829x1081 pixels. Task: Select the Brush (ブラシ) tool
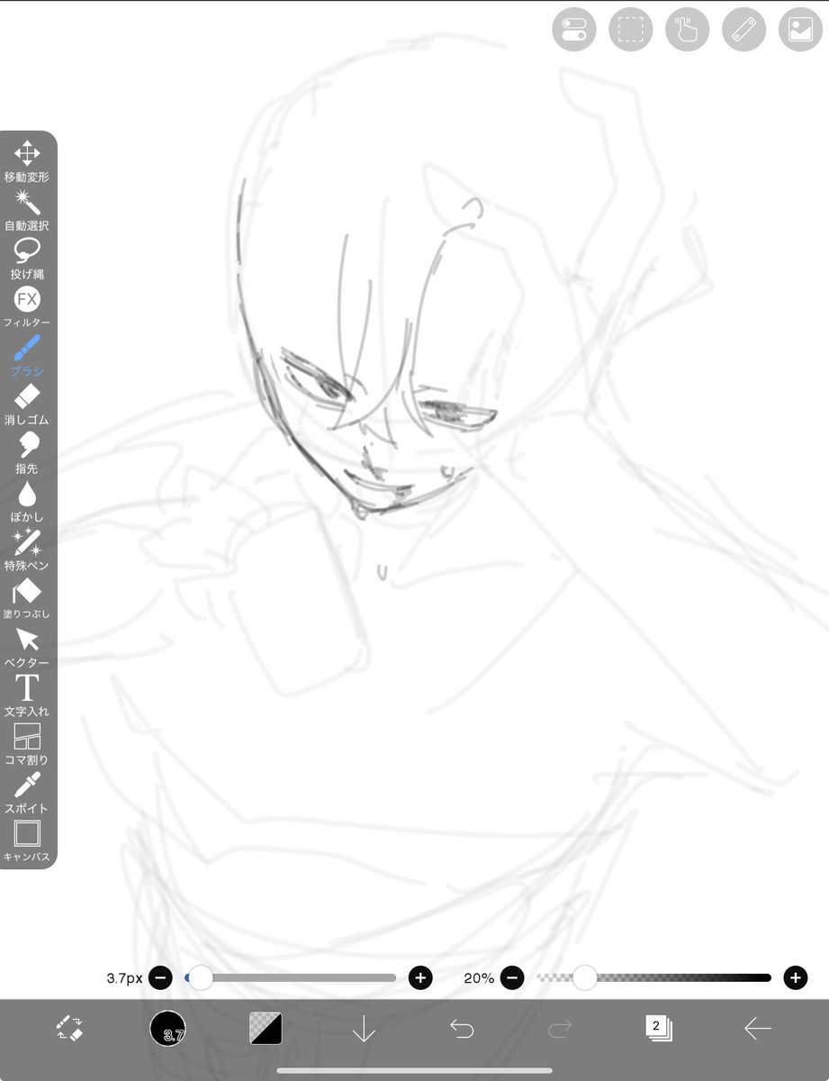click(x=27, y=356)
